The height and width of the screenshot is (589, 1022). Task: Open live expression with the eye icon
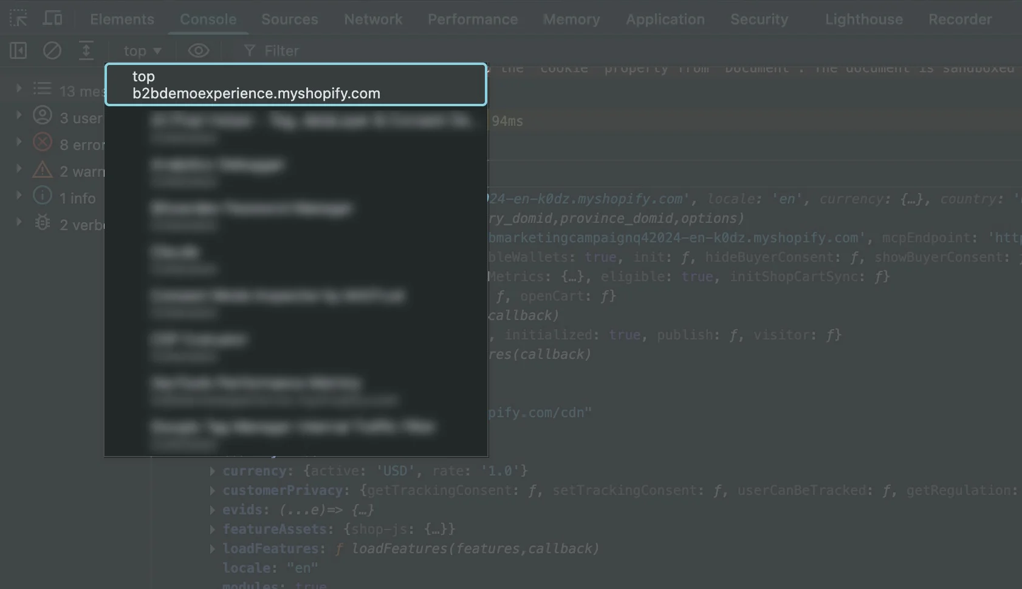199,50
